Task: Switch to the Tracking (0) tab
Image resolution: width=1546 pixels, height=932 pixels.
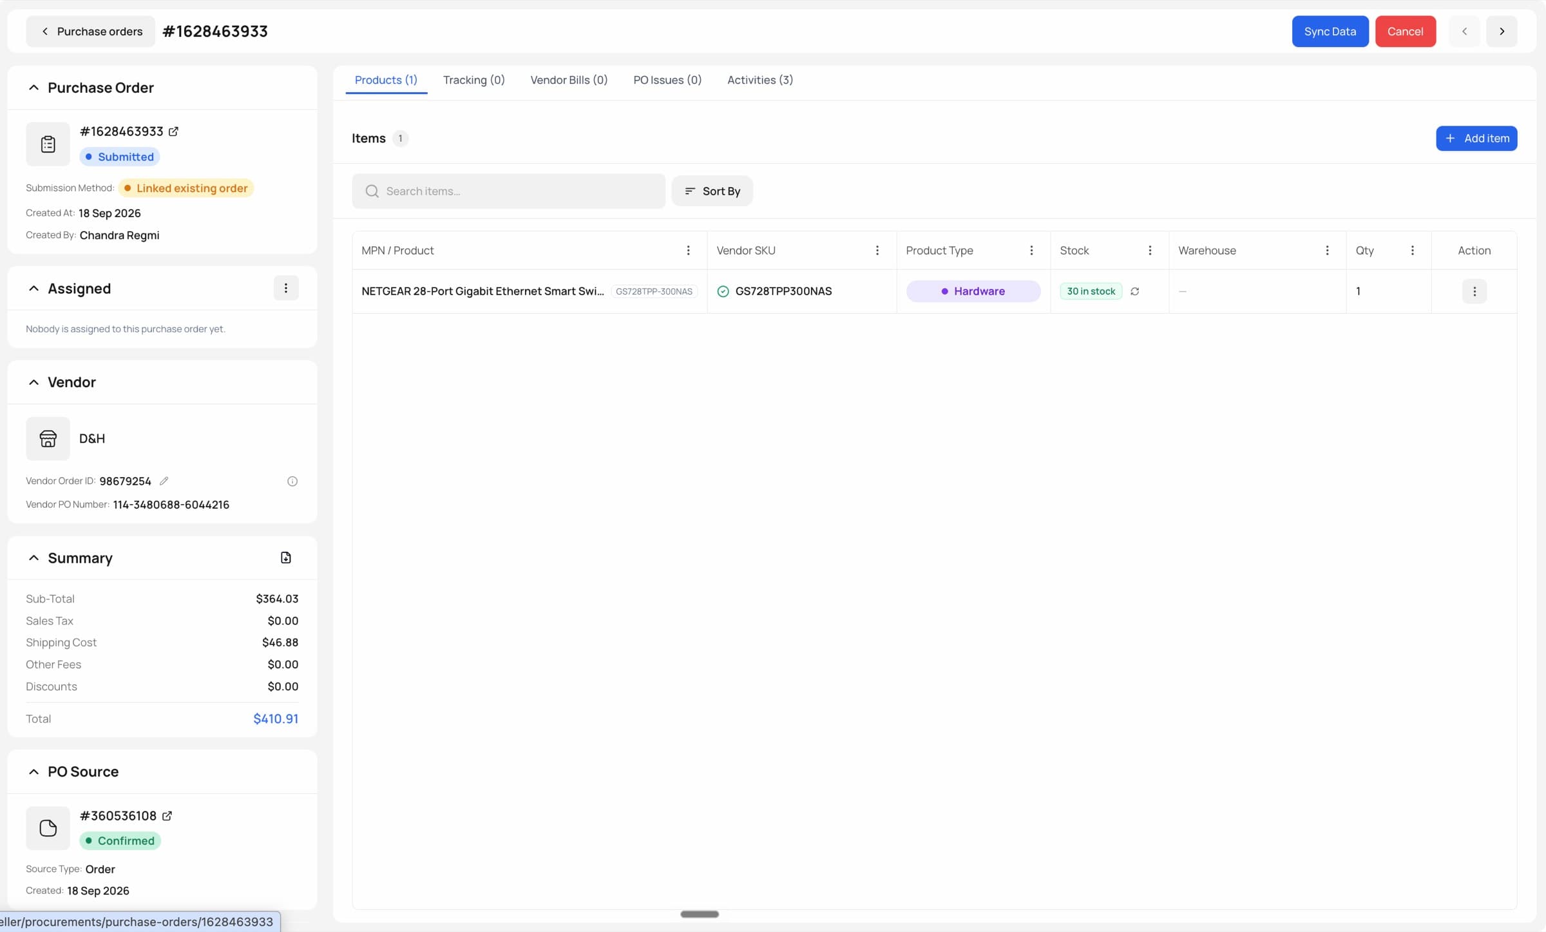Action: 473,80
